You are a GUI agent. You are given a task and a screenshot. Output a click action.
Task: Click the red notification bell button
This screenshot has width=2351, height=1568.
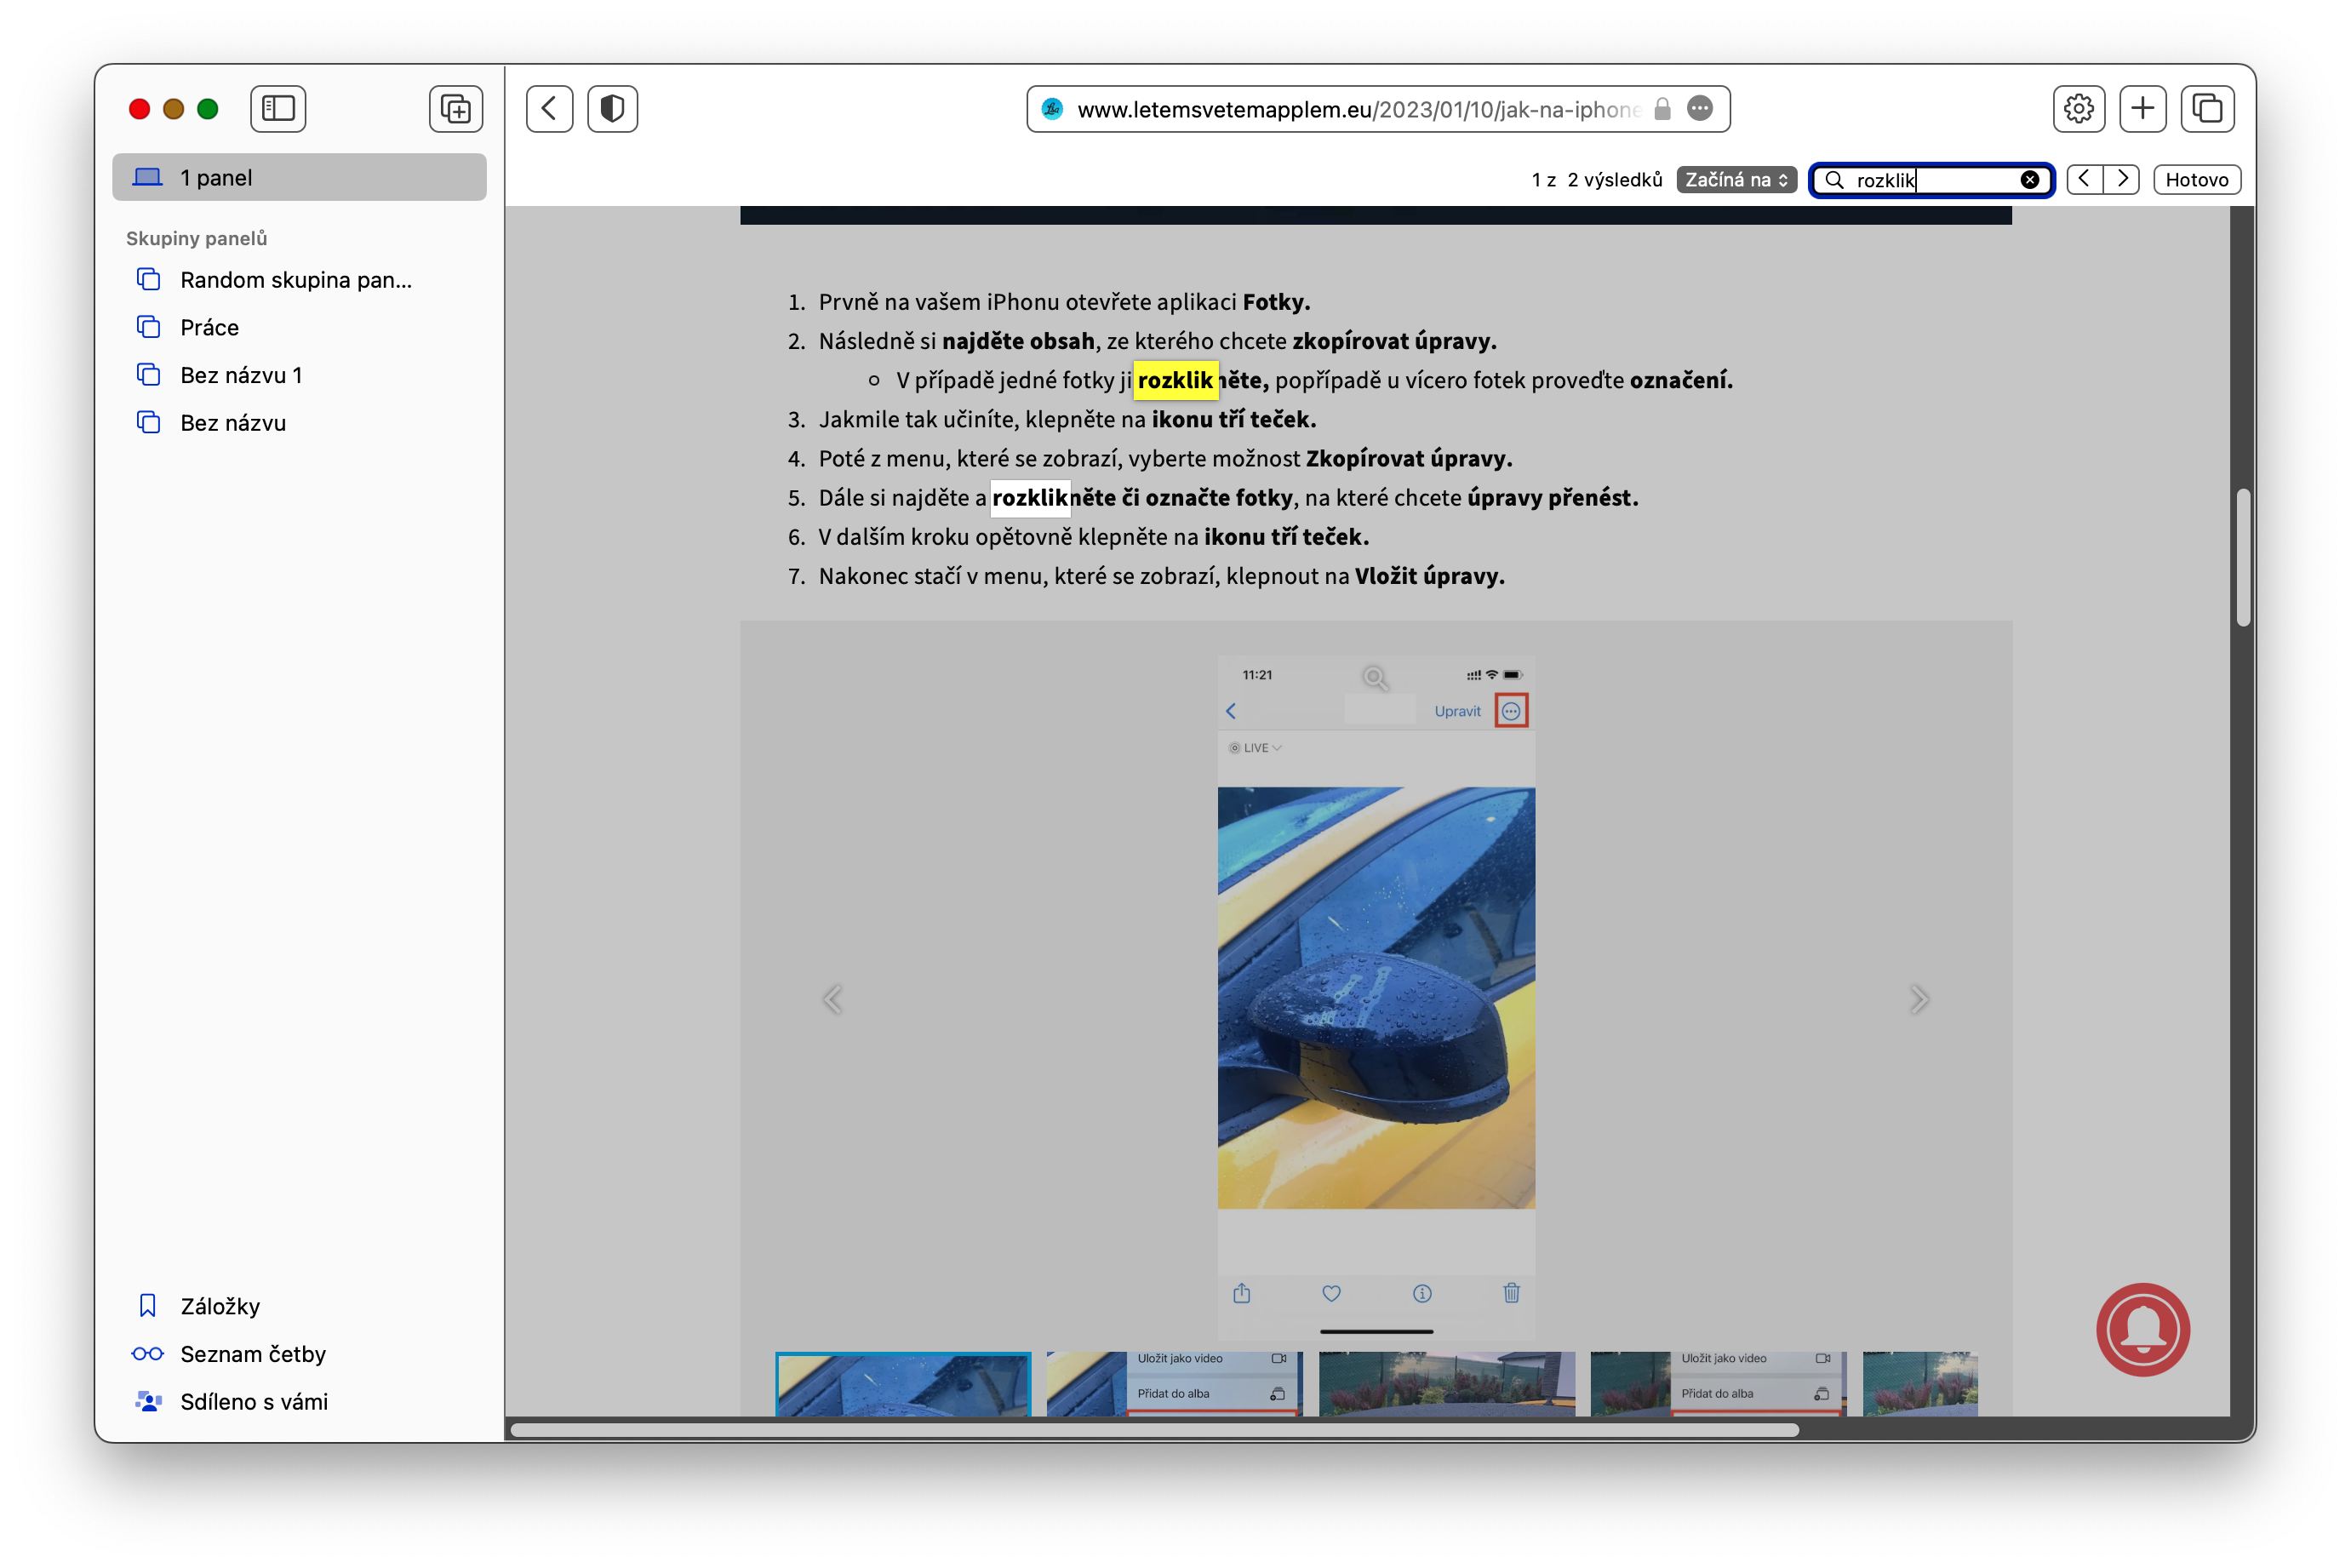2143,1329
